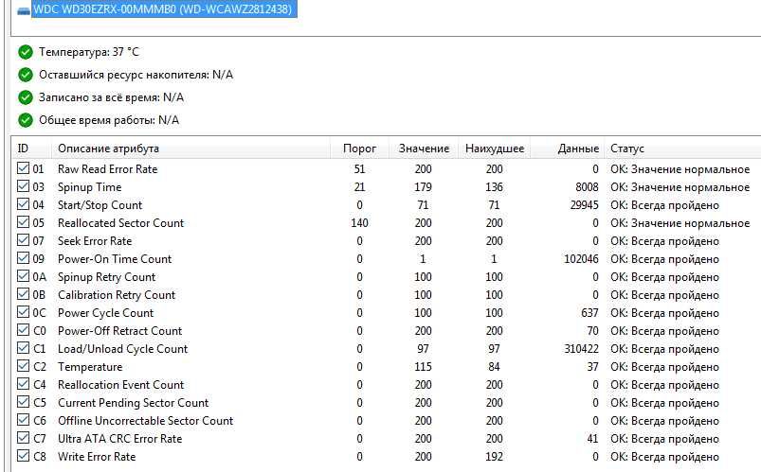Toggle the 04 Start/Stop Count checkbox
The image size is (761, 472).
pos(23,204)
